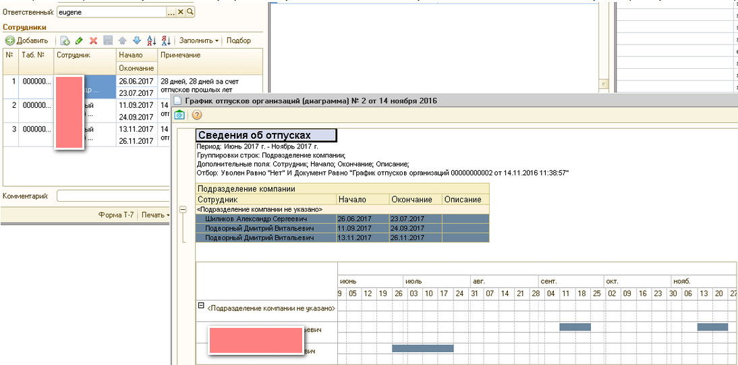Collapse the Подразделение row in the Gantt chart
Screen dimensions: 738x365
point(200,306)
